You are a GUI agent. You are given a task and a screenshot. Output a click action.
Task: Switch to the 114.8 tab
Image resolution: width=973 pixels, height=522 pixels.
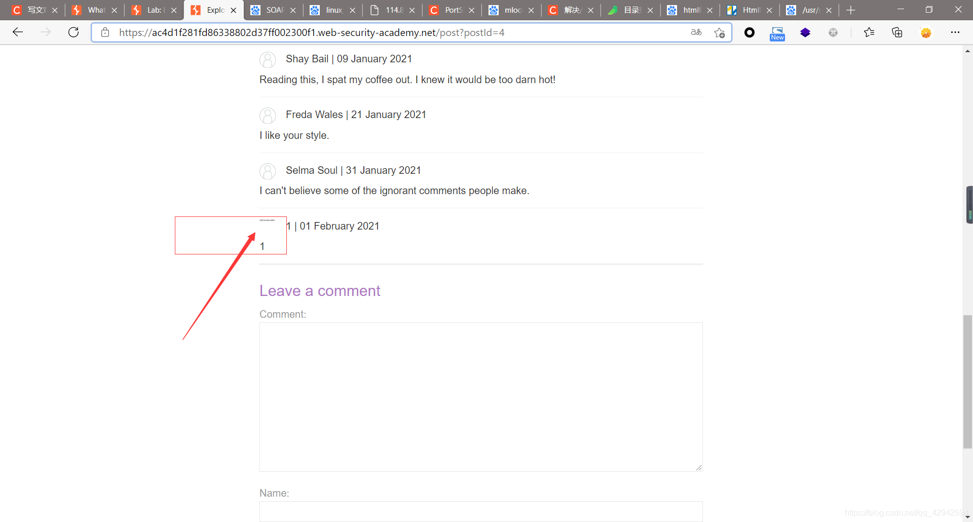point(392,10)
